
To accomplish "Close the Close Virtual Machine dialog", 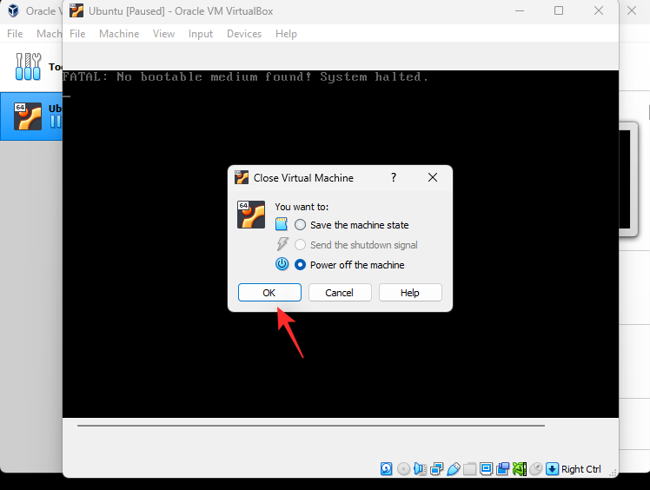I will (x=433, y=177).
